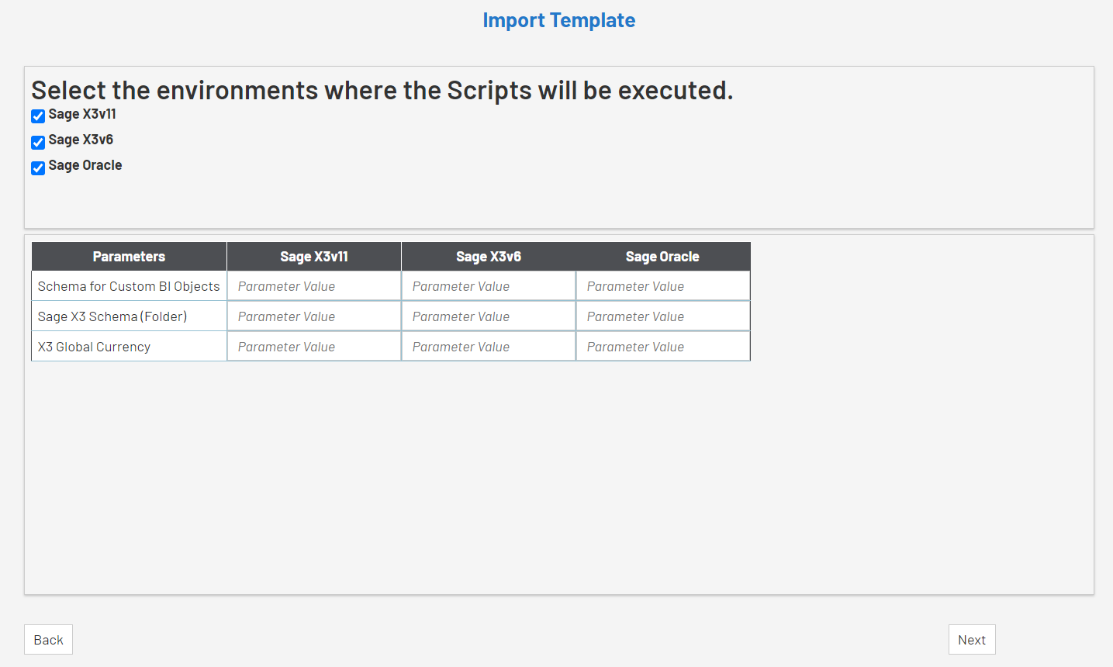Focus X3 Global Currency Sage X3v6 input

489,347
